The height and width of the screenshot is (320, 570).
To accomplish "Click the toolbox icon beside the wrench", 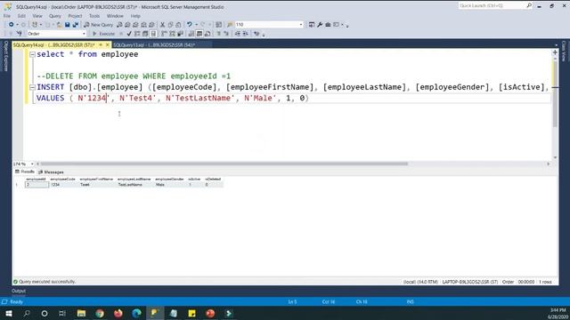I will click(328, 25).
